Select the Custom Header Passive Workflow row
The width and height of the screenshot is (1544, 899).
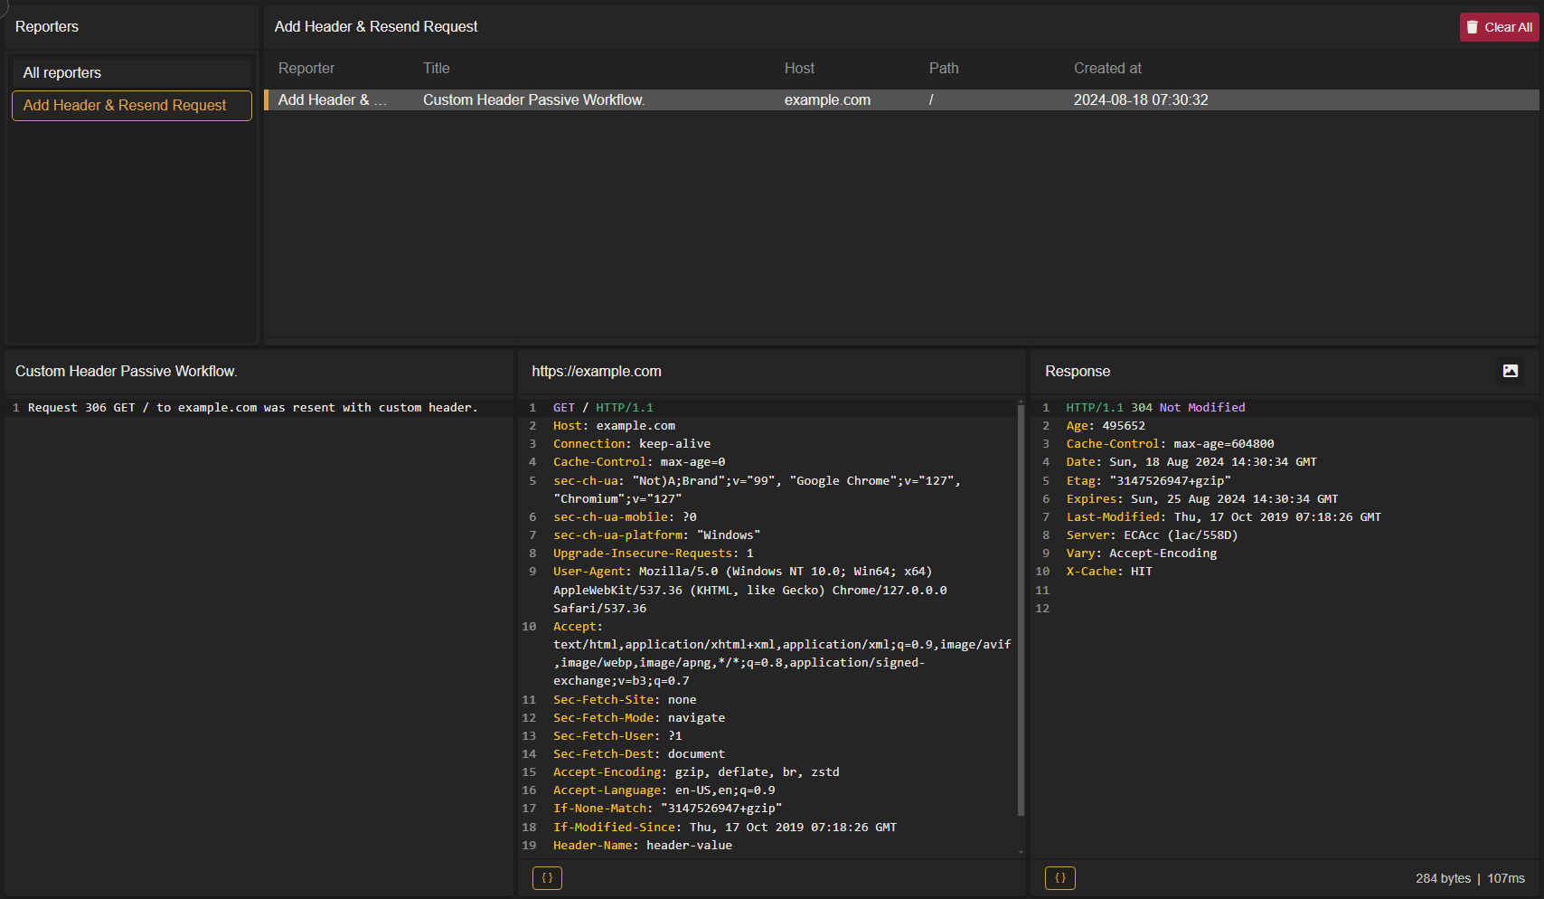coord(901,99)
